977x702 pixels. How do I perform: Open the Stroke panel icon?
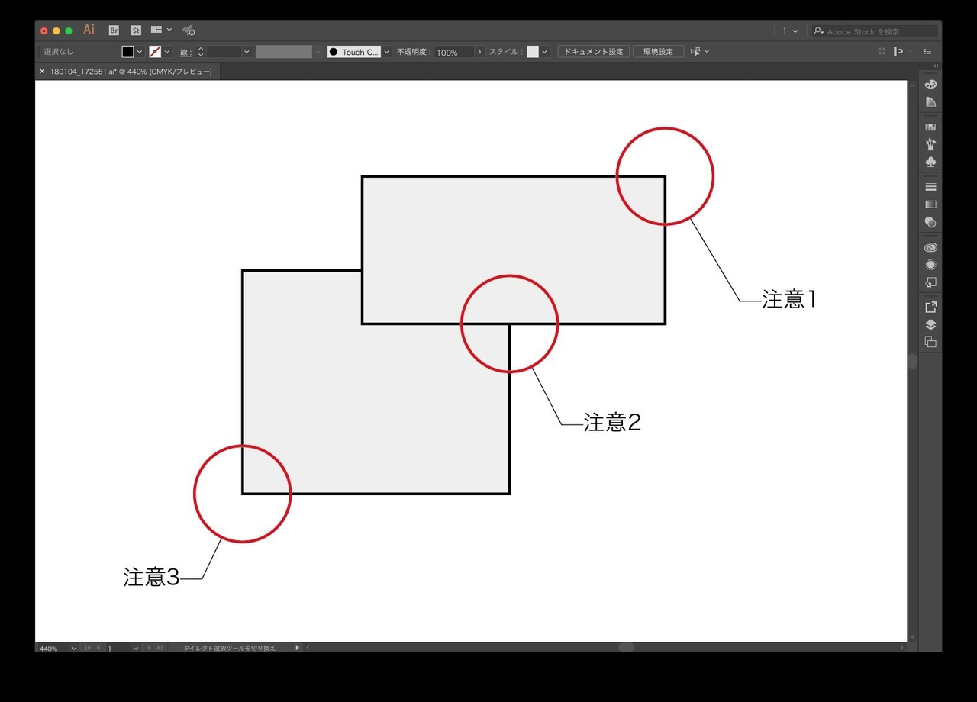[930, 187]
